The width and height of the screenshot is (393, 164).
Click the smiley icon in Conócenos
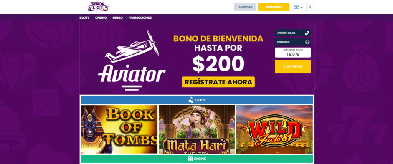(307, 42)
